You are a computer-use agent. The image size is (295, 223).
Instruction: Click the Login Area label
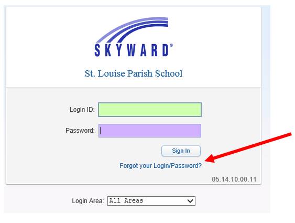88,201
